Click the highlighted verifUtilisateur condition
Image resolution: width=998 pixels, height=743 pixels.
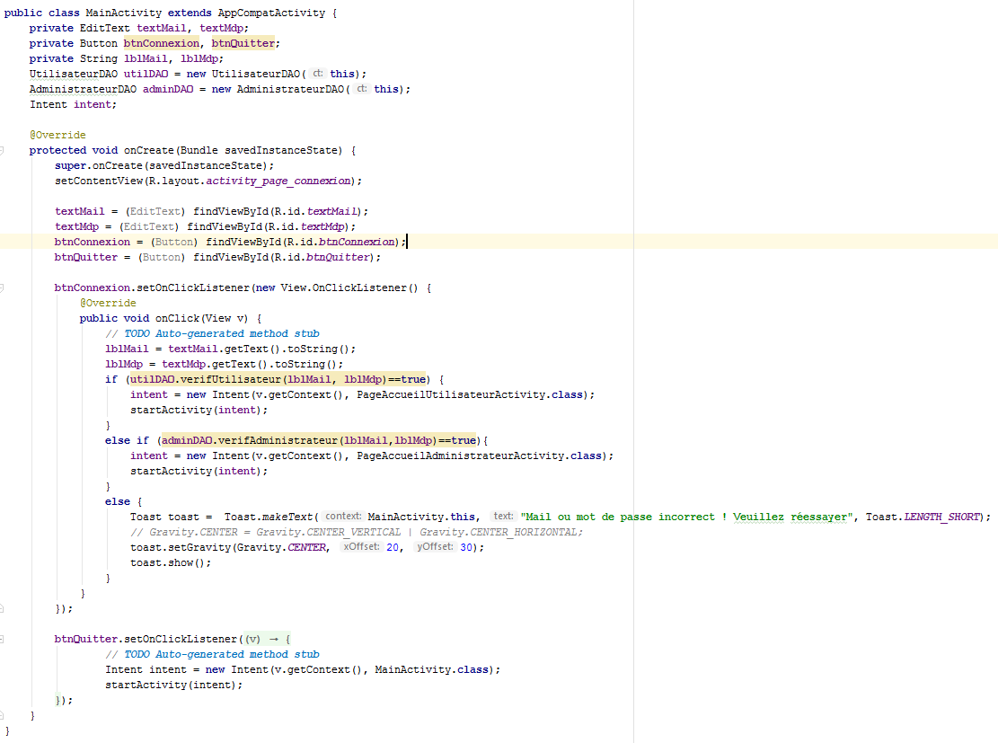point(278,379)
